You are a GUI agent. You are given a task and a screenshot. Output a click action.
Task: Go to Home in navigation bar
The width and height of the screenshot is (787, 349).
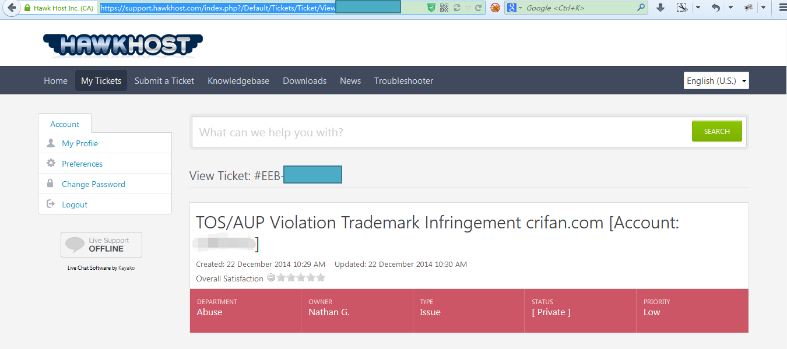point(55,81)
